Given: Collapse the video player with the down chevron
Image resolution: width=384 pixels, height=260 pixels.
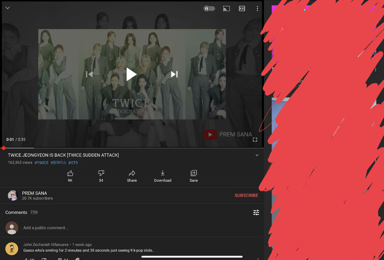Looking at the screenshot, I should (x=8, y=8).
